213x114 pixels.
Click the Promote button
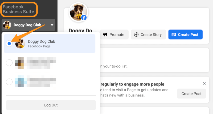click(114, 35)
